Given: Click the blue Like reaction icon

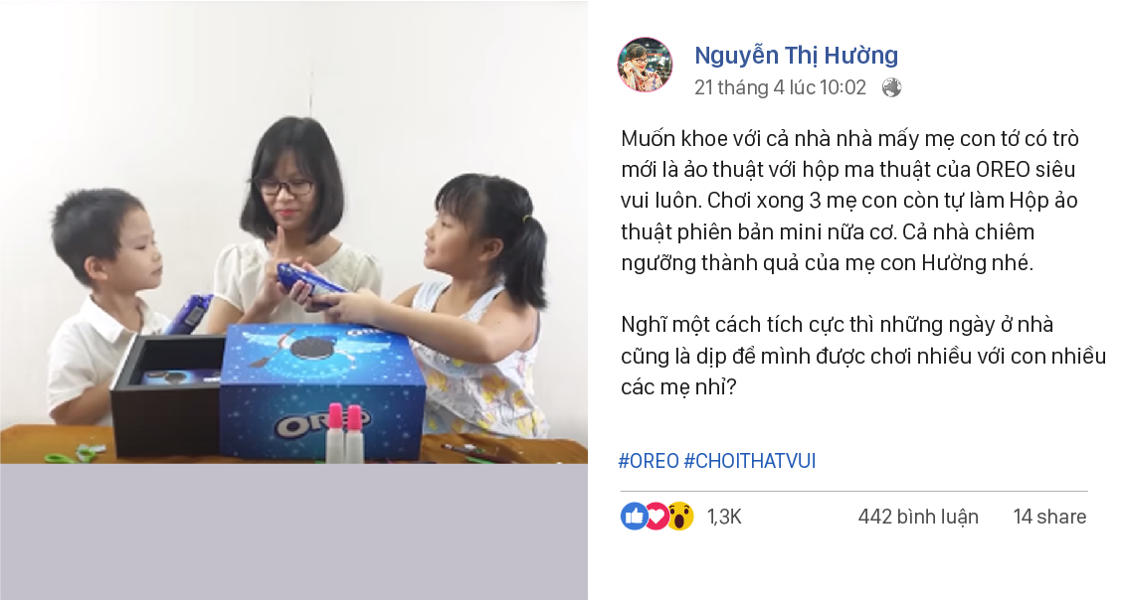Looking at the screenshot, I should point(634,516).
